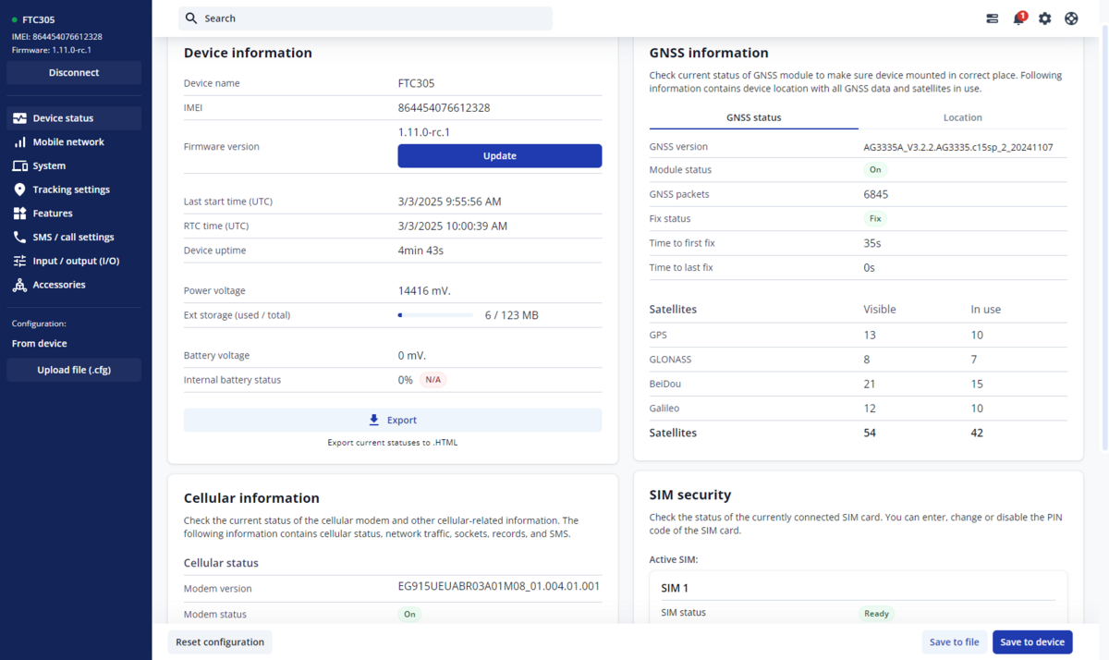The height and width of the screenshot is (660, 1109).
Task: Click the settings gear icon
Action: (1044, 18)
